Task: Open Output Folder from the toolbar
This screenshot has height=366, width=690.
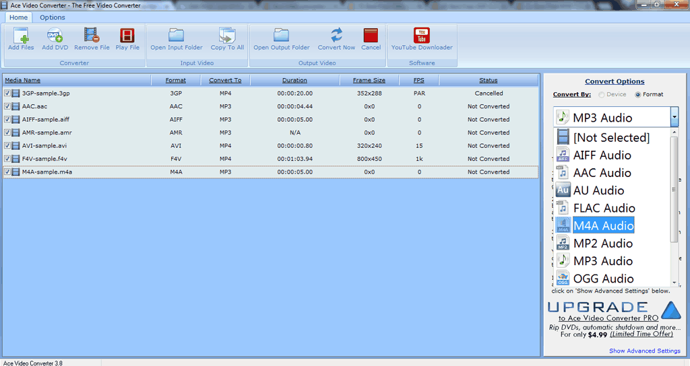Action: 281,35
